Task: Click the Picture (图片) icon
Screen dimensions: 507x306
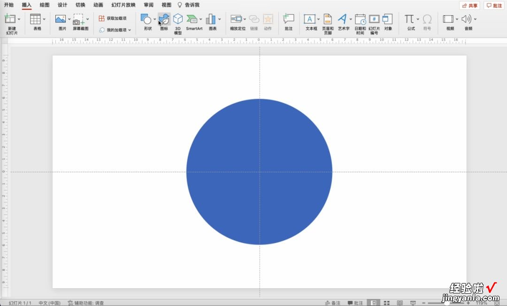Action: pos(61,19)
